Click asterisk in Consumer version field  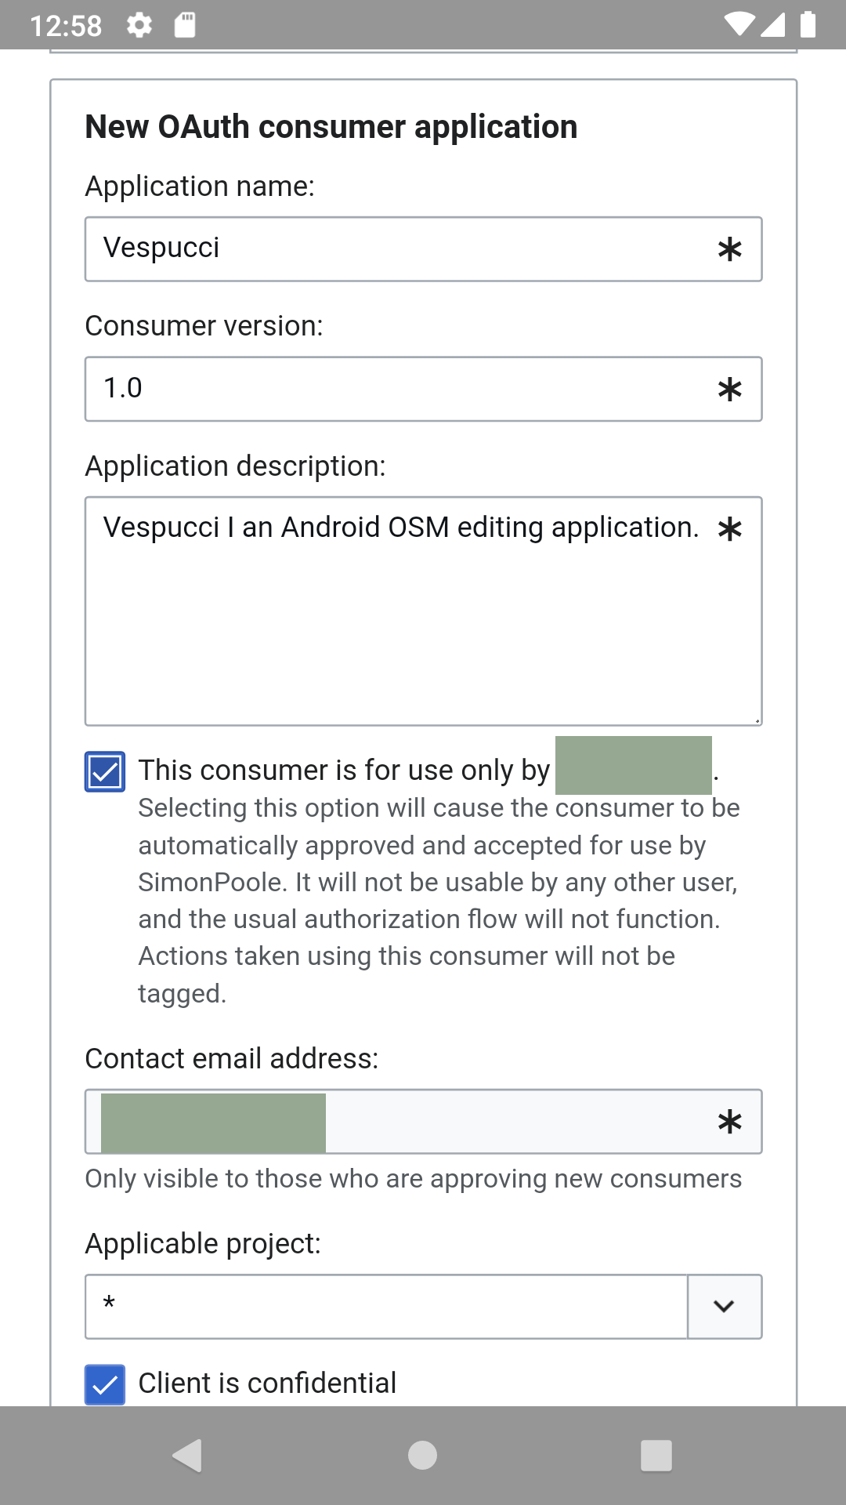tap(729, 390)
